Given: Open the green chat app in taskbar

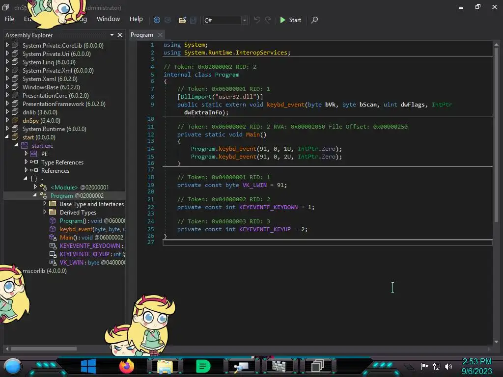Looking at the screenshot, I should [203, 366].
